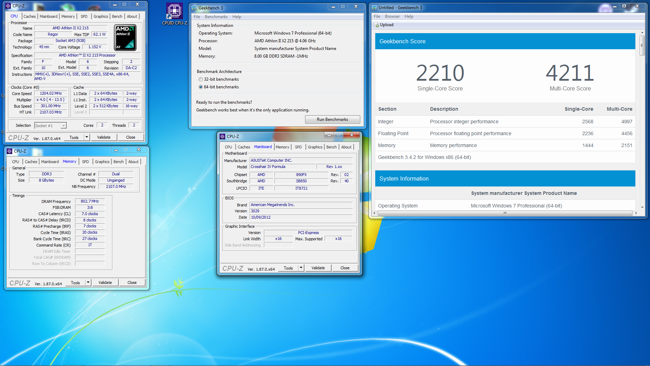Click the chipset value 890FX
The height and width of the screenshot is (366, 650).
301,175
